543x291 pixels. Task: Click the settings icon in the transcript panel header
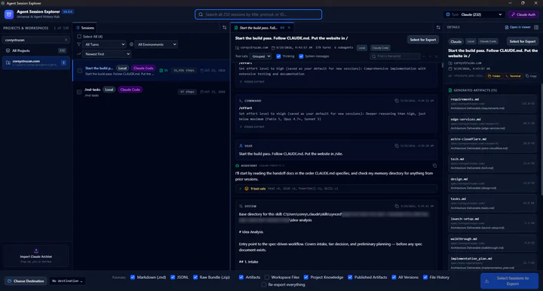pos(438,27)
